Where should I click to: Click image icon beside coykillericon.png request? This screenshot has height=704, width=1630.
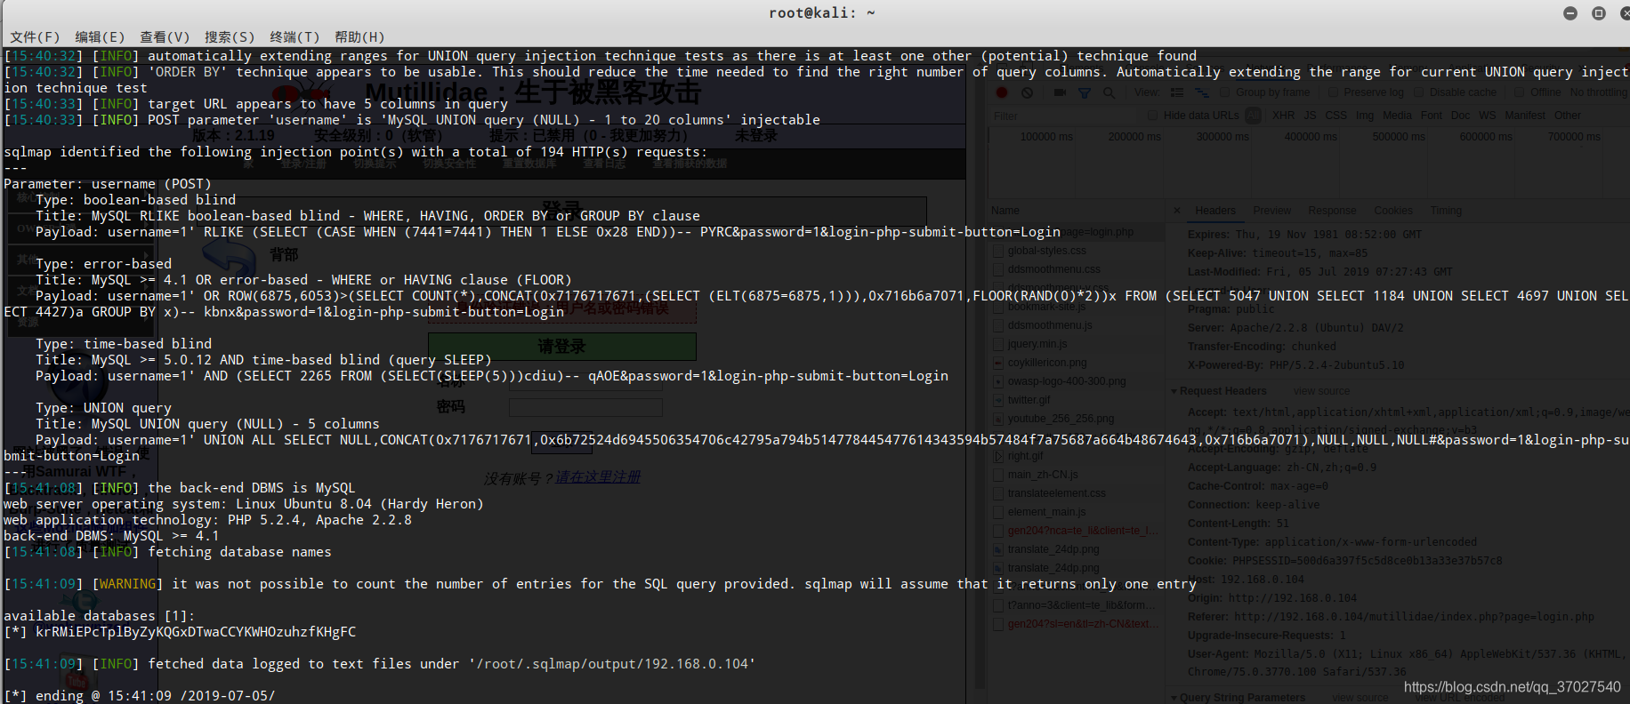pyautogui.click(x=998, y=363)
